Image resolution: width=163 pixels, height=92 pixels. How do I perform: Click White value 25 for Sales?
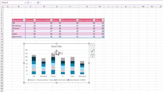pos(100,34)
